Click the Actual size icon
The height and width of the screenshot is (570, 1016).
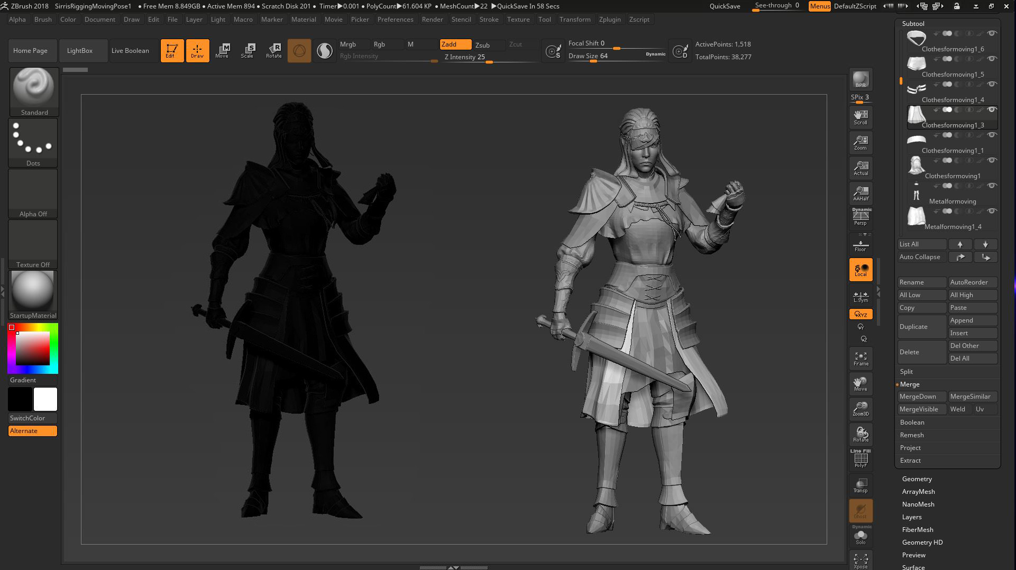tap(861, 168)
